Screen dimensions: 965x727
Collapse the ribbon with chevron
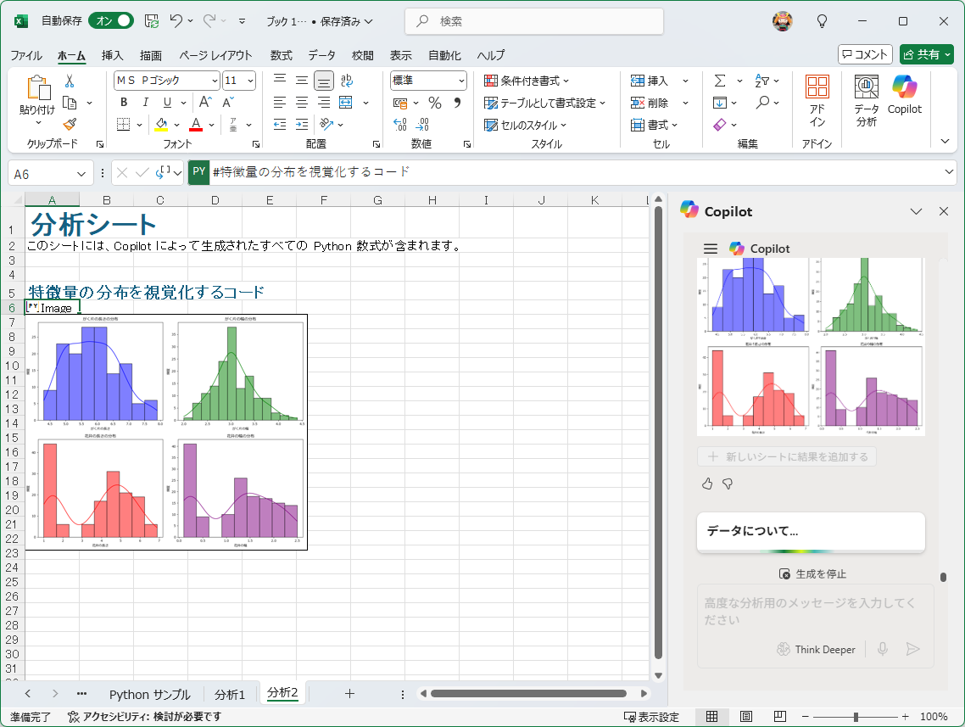tap(945, 141)
